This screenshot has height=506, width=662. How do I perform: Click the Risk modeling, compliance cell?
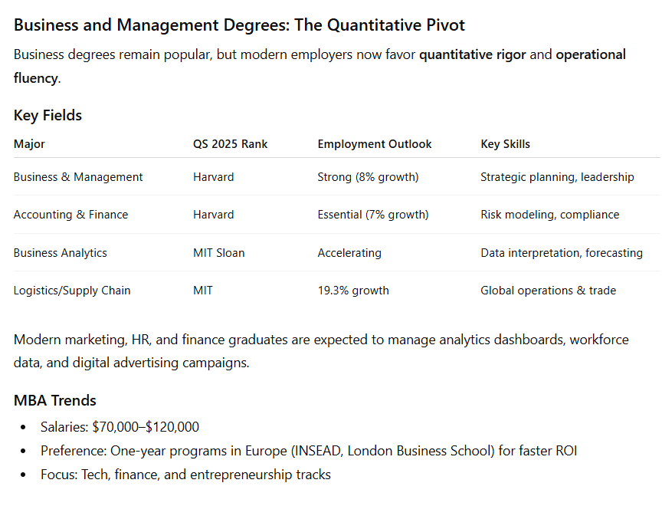(x=549, y=214)
